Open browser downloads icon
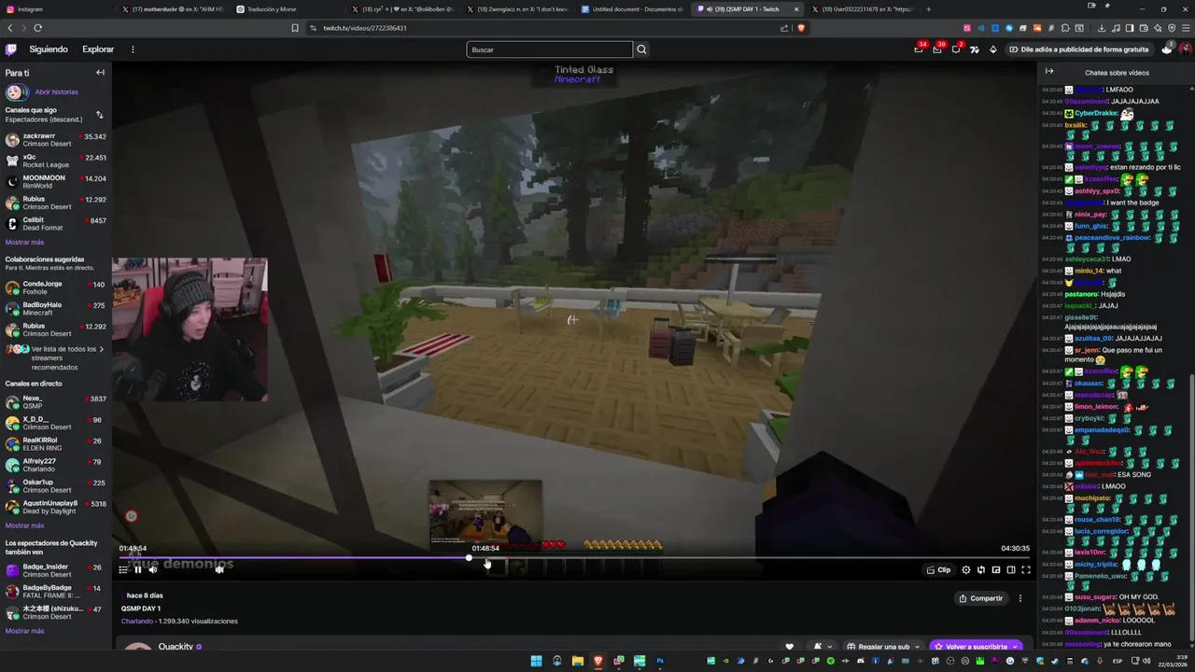Image resolution: width=1195 pixels, height=672 pixels. 1104,28
